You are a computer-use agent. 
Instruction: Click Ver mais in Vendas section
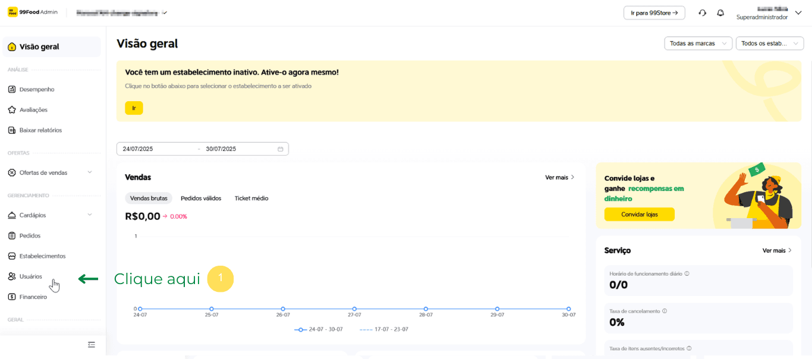click(559, 177)
